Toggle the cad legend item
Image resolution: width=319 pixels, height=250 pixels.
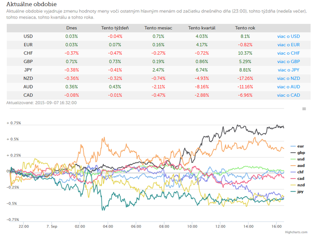[x=298, y=179]
